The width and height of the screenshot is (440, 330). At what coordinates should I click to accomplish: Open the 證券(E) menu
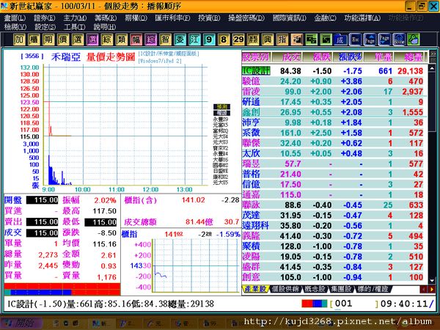coord(45,18)
